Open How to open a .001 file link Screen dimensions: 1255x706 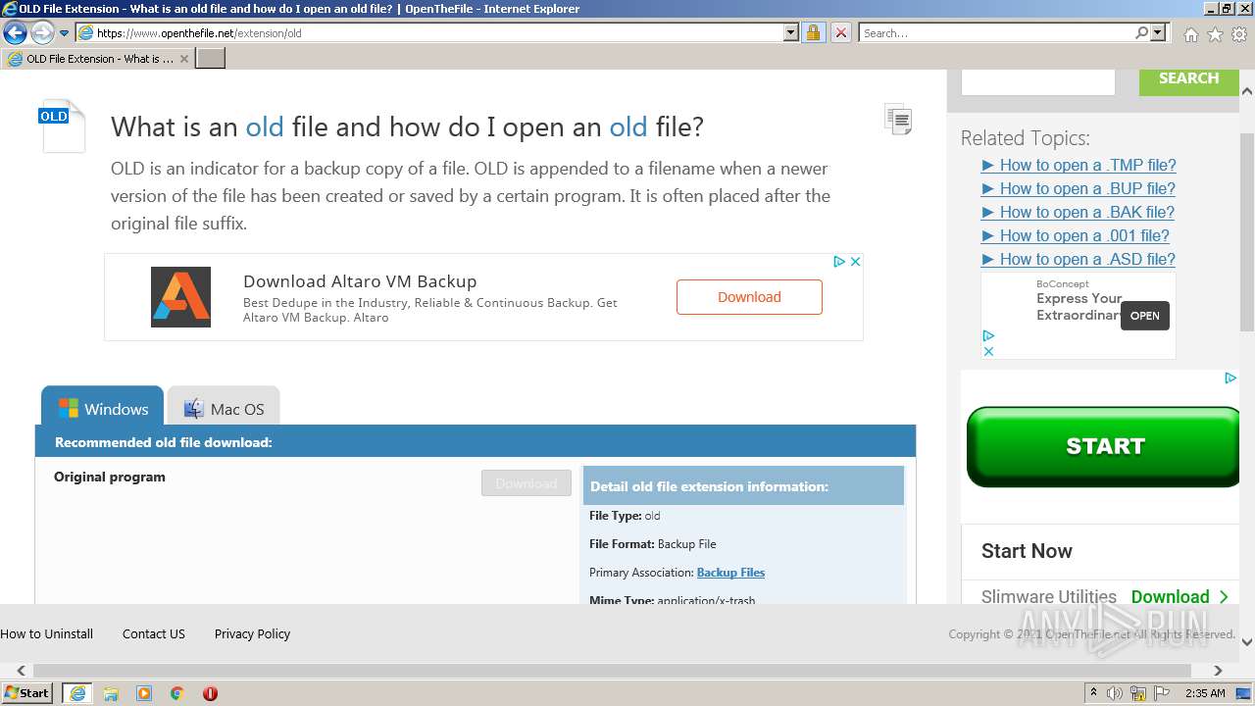[x=1076, y=235]
